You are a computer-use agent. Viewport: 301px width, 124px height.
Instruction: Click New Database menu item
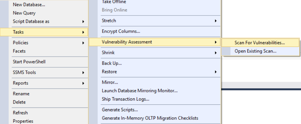tap(29, 5)
